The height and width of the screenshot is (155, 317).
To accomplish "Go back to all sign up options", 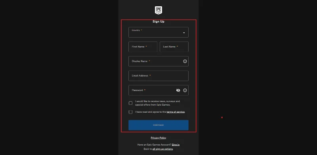I will (x=162, y=149).
